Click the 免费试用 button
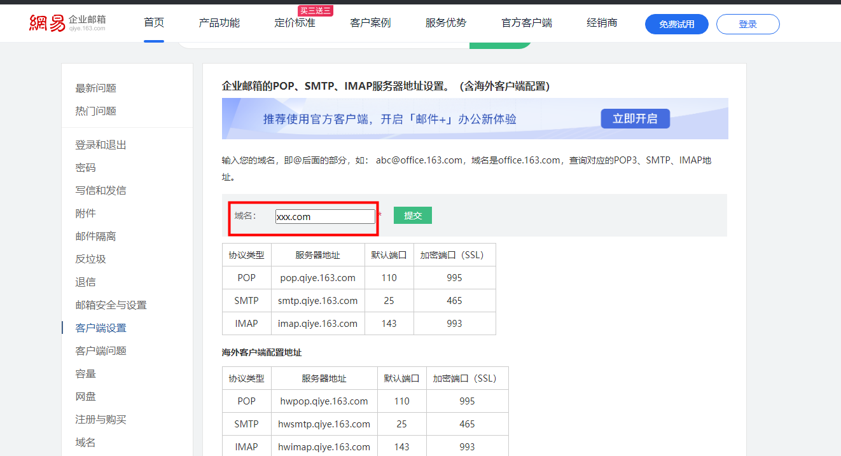 tap(676, 24)
